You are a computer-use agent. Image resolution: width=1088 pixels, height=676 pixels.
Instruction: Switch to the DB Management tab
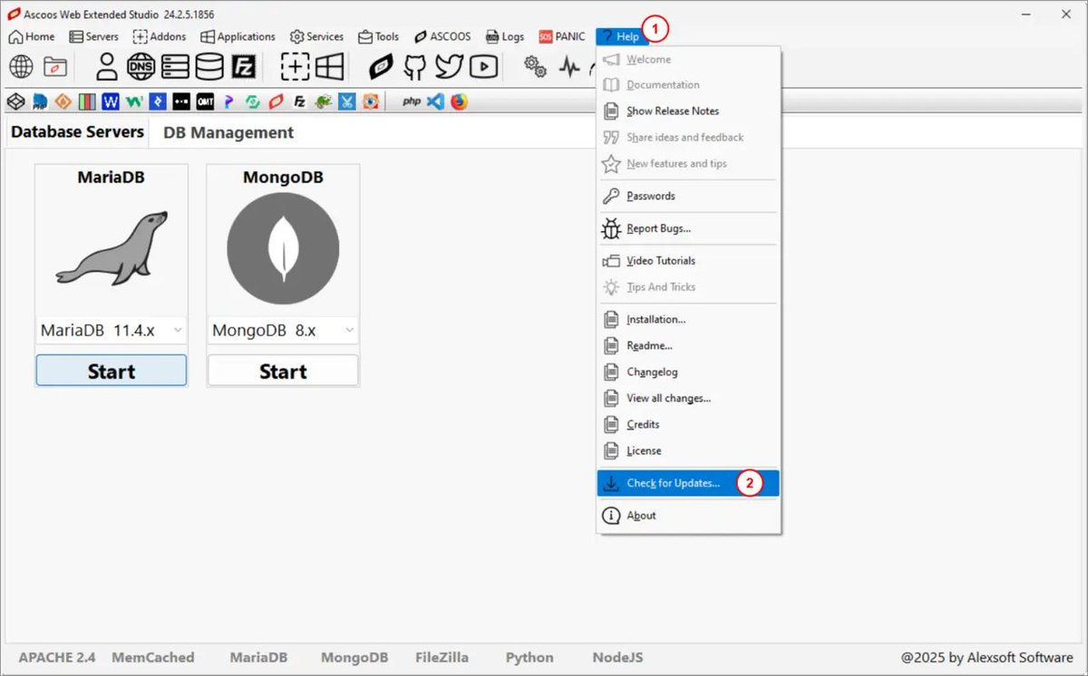click(228, 132)
